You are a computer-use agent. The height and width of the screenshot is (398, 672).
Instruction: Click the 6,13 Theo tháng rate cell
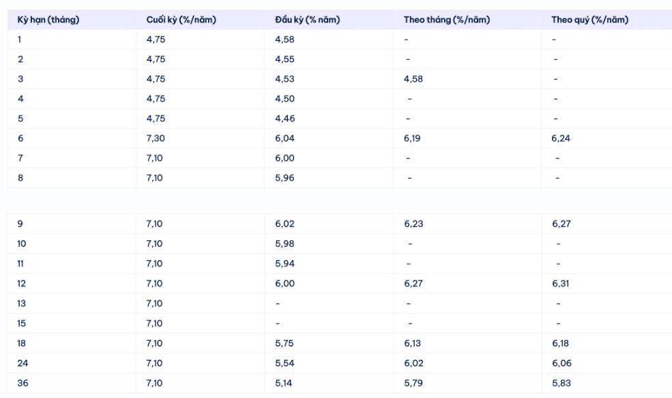tap(413, 343)
